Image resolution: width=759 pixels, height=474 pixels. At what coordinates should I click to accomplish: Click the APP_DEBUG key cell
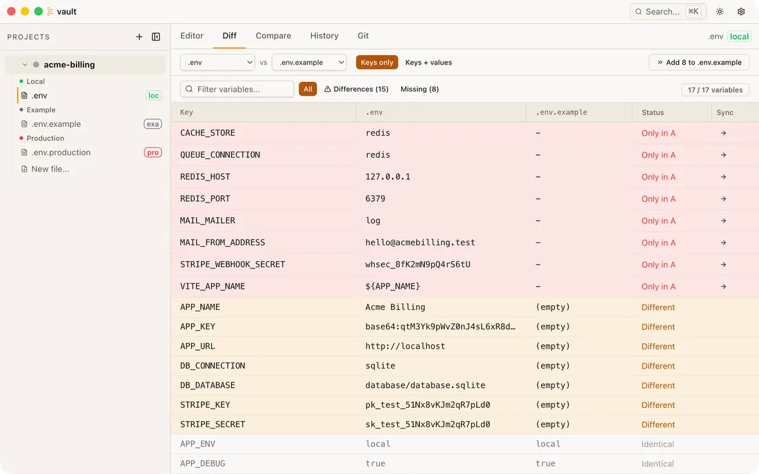tap(202, 464)
